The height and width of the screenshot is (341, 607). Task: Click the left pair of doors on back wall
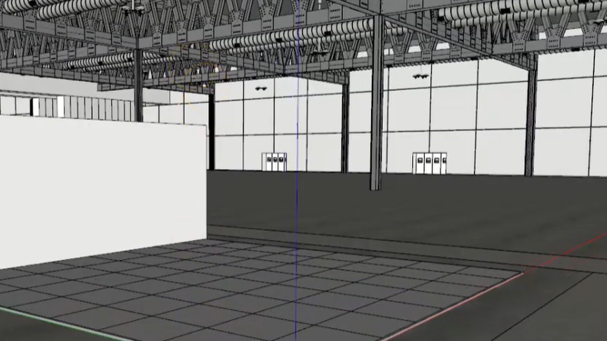coord(274,162)
